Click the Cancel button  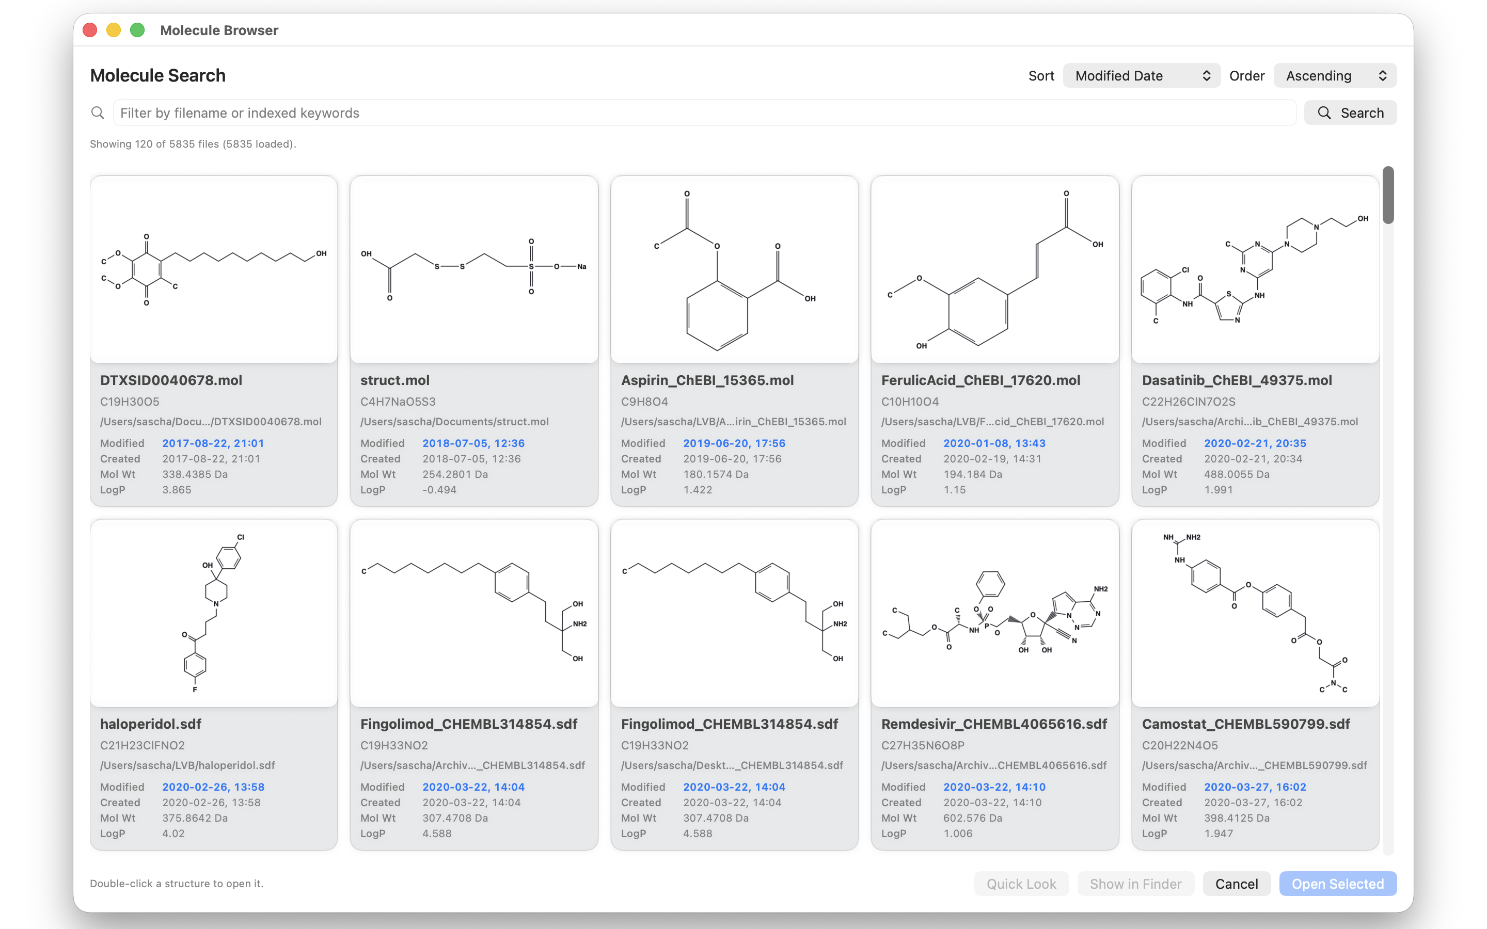pos(1236,884)
